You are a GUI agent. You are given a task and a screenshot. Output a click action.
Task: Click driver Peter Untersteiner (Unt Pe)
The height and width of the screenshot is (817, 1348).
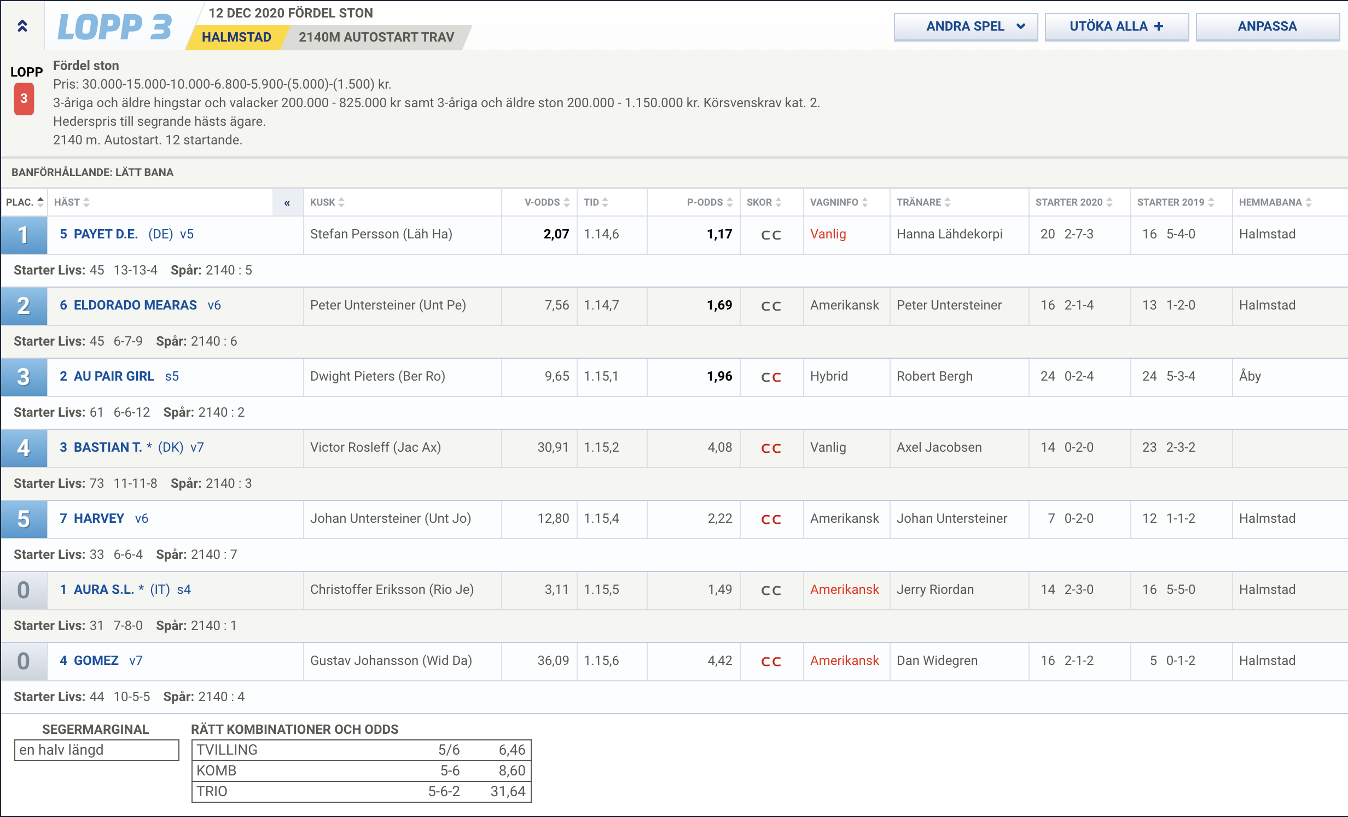point(388,305)
